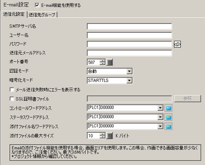Click address keypad icon for 添付ファイル名ワードアドレス
The width and height of the screenshot is (205, 165).
169,126
